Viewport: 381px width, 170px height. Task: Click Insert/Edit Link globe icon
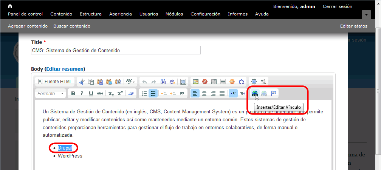(x=255, y=94)
